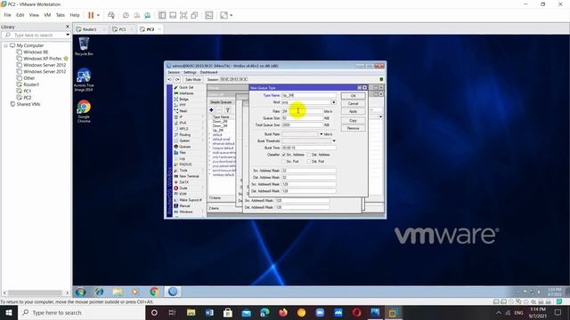Click Remove in New Queue Type dialog
Viewport: 570px width, 320px height.
[353, 128]
